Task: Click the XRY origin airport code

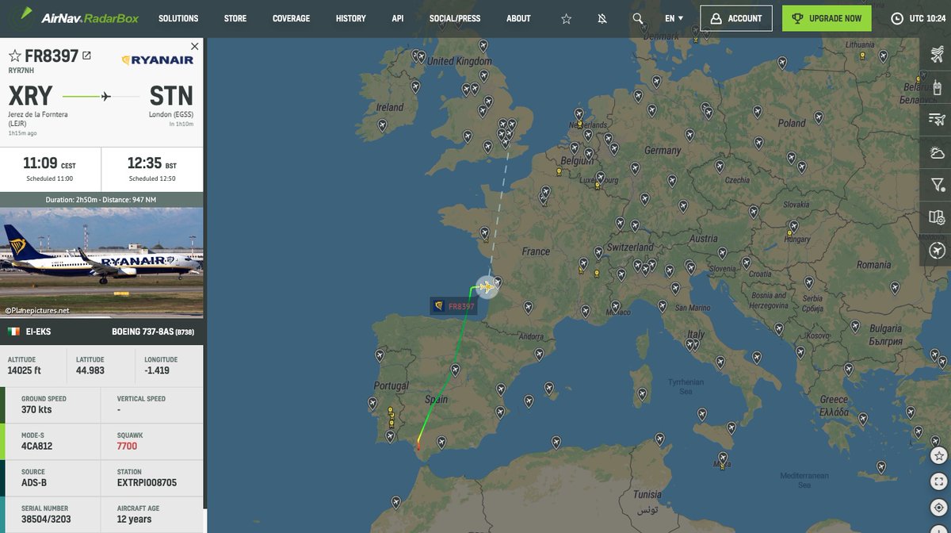Action: pos(30,96)
